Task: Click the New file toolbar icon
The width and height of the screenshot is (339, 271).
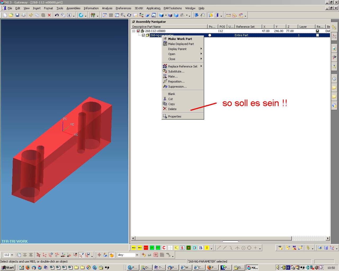Action: coord(5,15)
